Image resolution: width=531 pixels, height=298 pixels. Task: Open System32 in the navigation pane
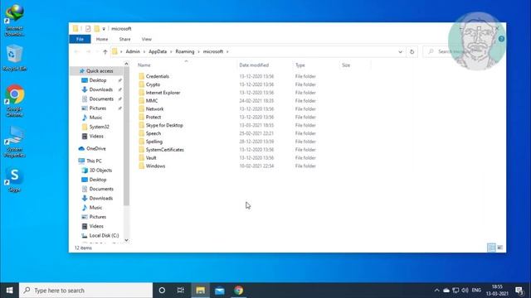pyautogui.click(x=99, y=127)
